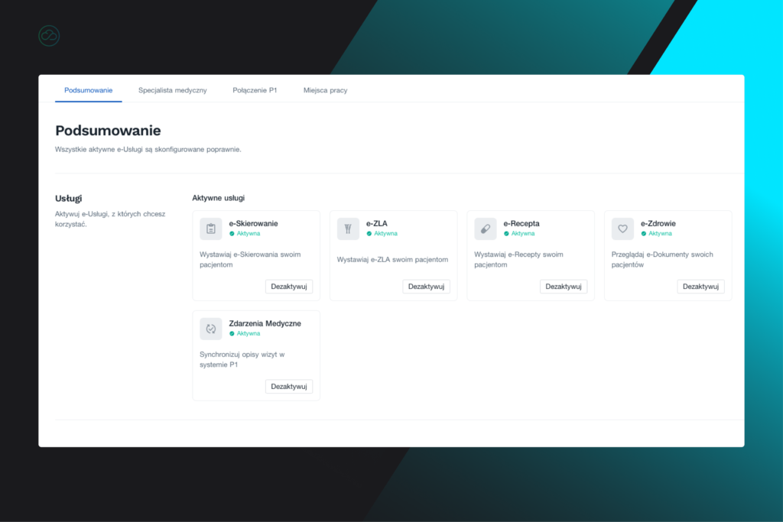
Task: Click the Usługi sidebar heading
Action: click(x=68, y=198)
